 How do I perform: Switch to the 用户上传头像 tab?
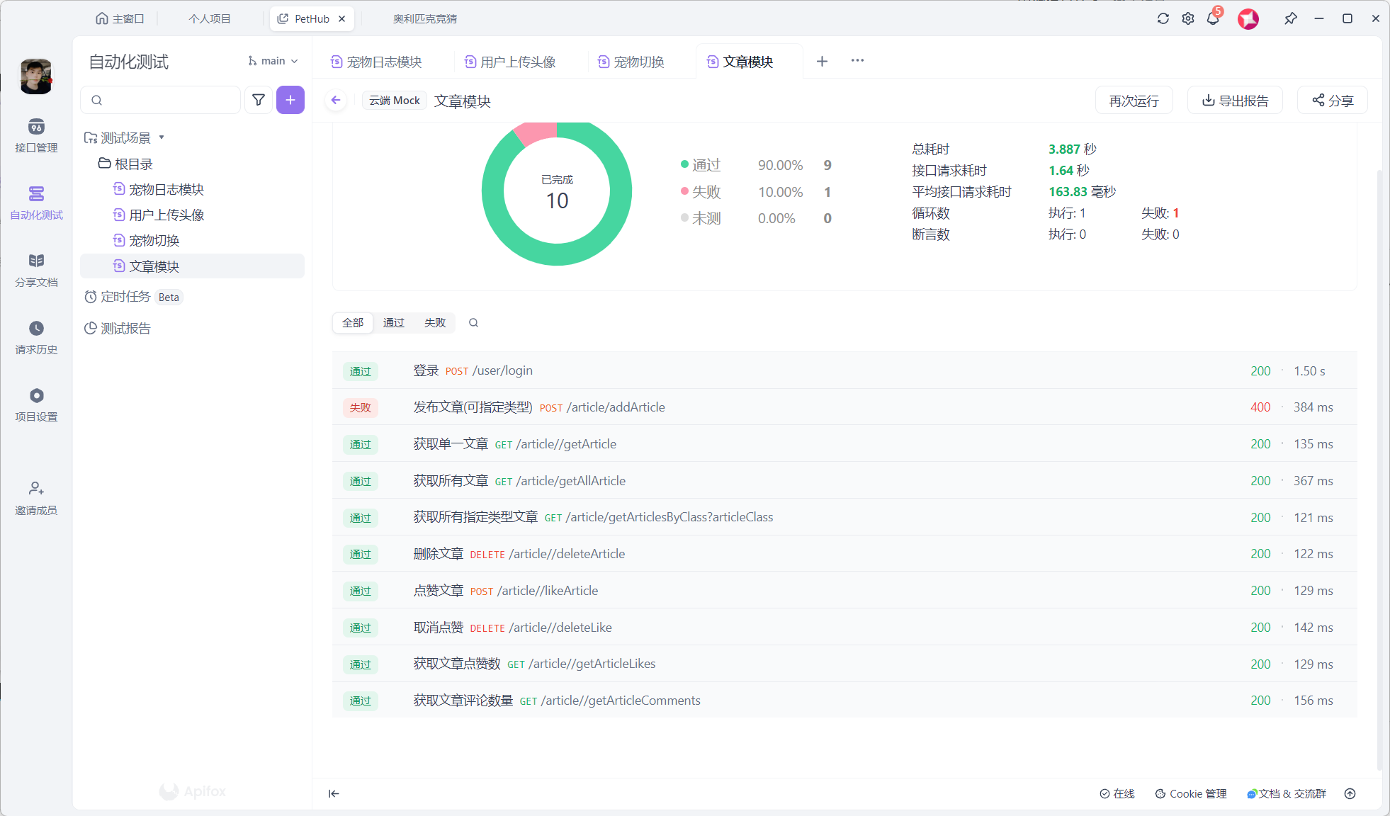[510, 62]
